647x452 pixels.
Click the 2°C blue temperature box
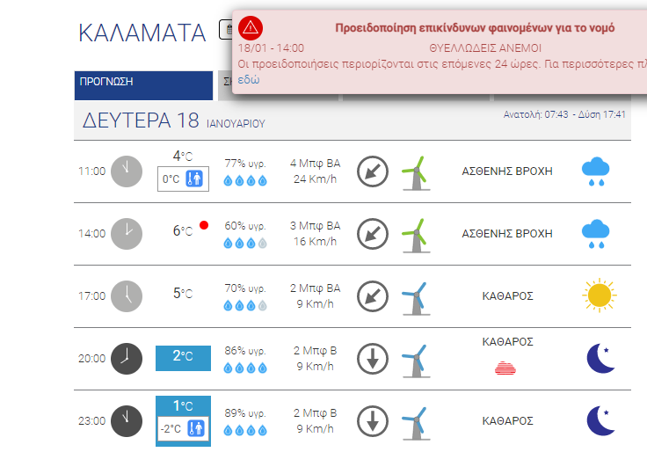[183, 358]
